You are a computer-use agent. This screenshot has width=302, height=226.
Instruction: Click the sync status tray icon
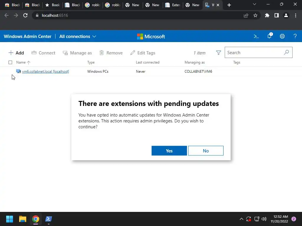(x=249, y=219)
